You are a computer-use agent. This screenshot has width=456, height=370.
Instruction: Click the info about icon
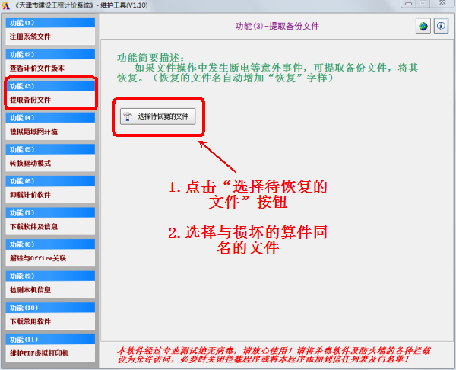440,27
